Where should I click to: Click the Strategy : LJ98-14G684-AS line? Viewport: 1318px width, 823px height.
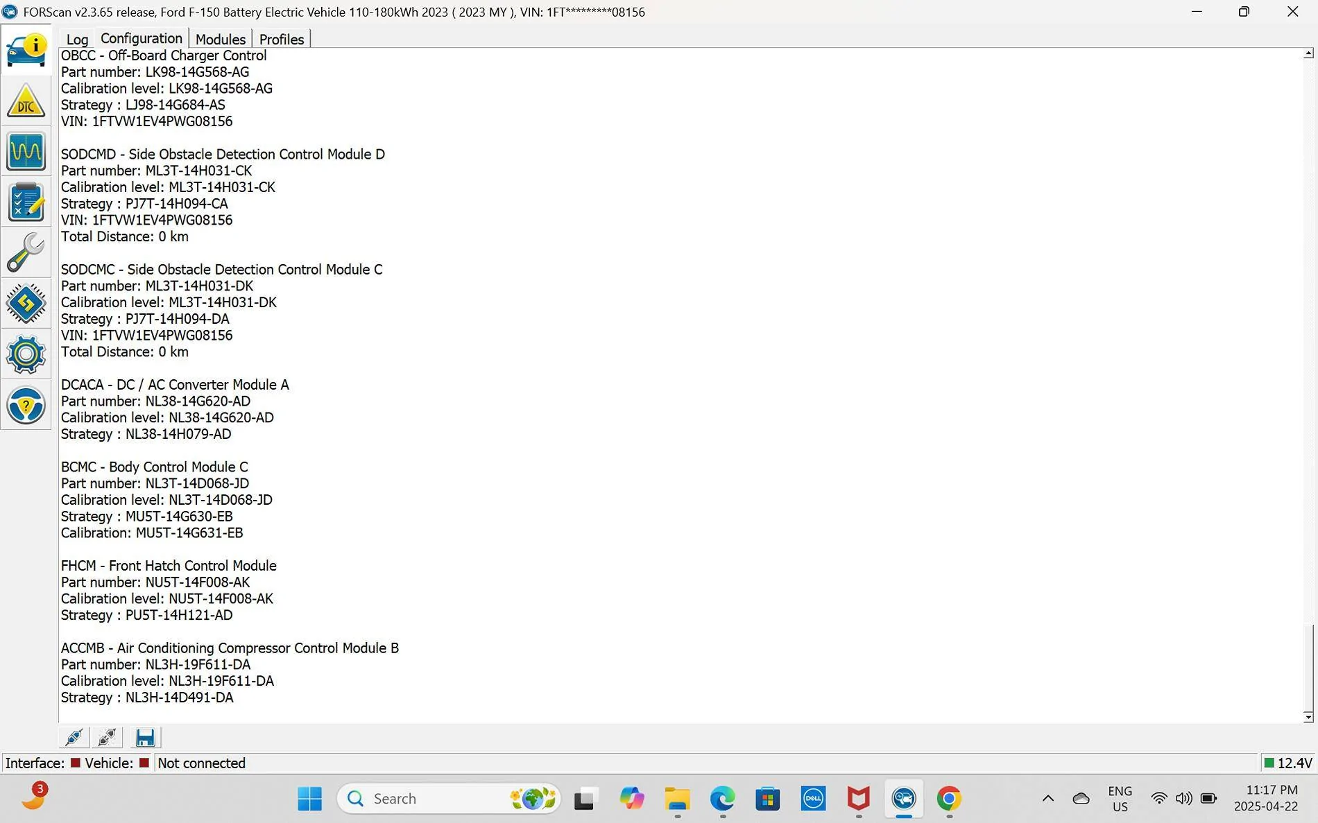143,105
